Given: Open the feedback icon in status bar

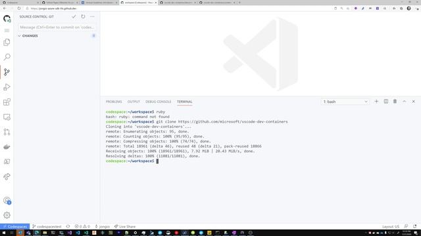Looking at the screenshot, I should click(x=406, y=226).
